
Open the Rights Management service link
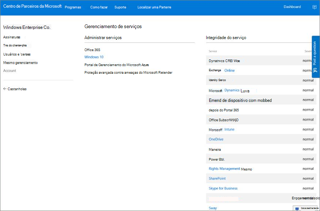click(x=224, y=169)
